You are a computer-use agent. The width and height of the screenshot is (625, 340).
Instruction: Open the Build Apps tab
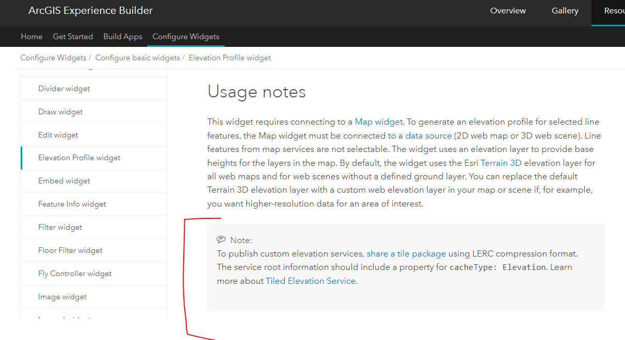pos(122,37)
